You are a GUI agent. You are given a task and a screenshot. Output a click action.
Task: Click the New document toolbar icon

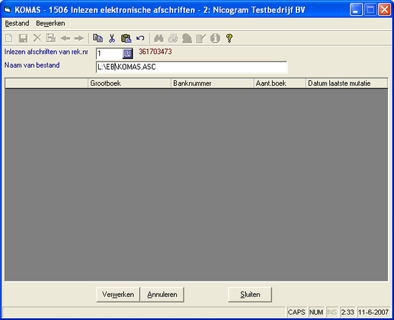point(9,38)
